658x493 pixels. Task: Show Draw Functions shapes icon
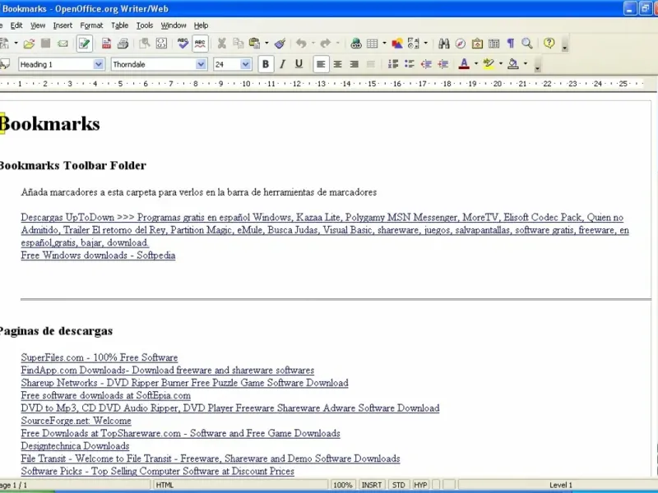tap(397, 44)
